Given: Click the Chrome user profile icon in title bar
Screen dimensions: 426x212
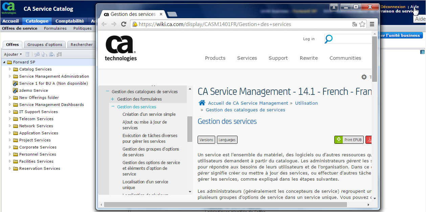Looking at the screenshot, I should pyautogui.click(x=334, y=7).
